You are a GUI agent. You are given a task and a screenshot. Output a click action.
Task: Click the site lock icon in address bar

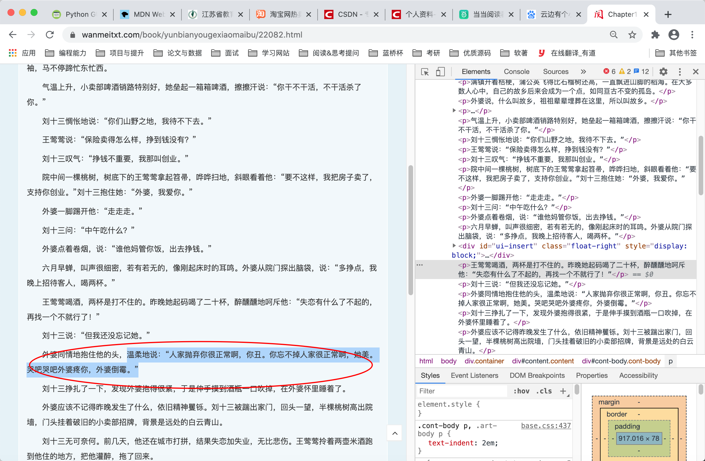click(73, 35)
